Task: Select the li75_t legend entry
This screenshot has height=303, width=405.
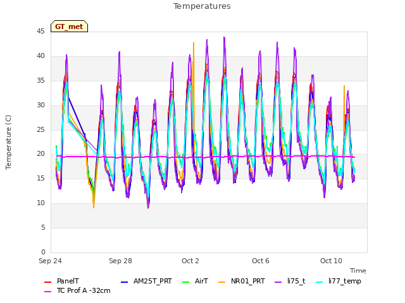Action: pyautogui.click(x=290, y=282)
